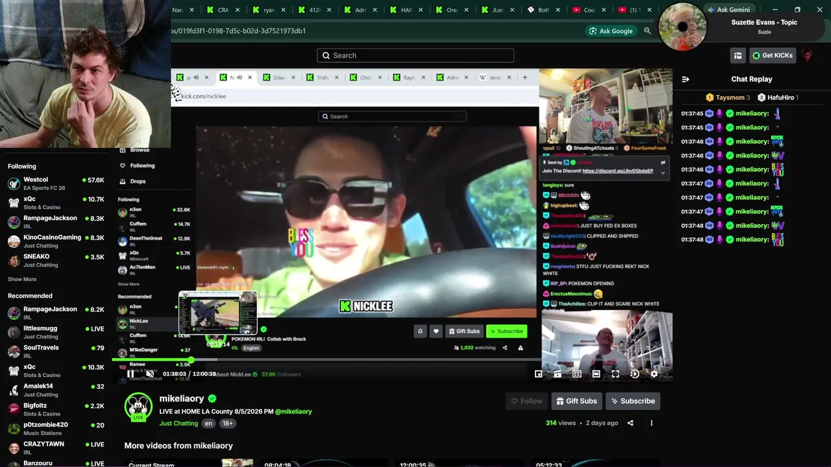Open CRAZYTAWN in Recommended
Image resolution: width=831 pixels, height=467 pixels.
point(56,448)
